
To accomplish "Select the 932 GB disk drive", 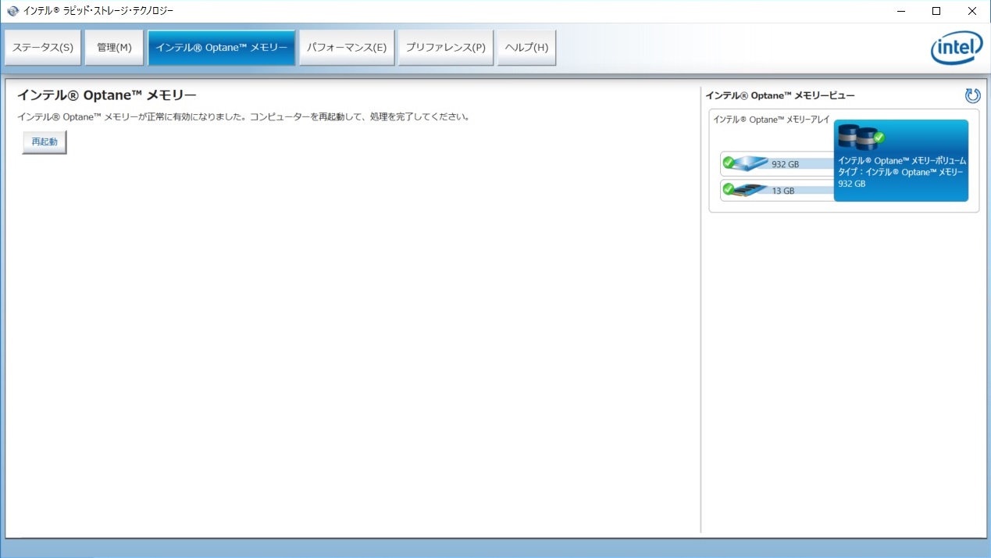I will (777, 164).
